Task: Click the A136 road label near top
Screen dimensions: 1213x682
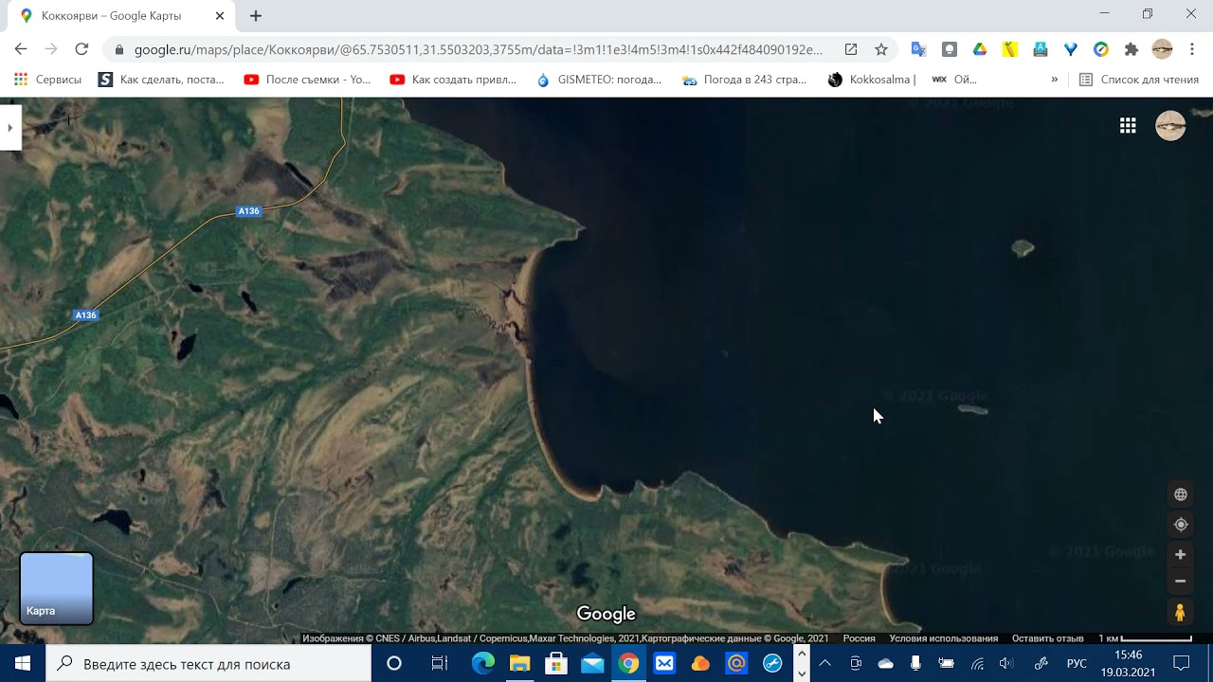Action: (248, 211)
